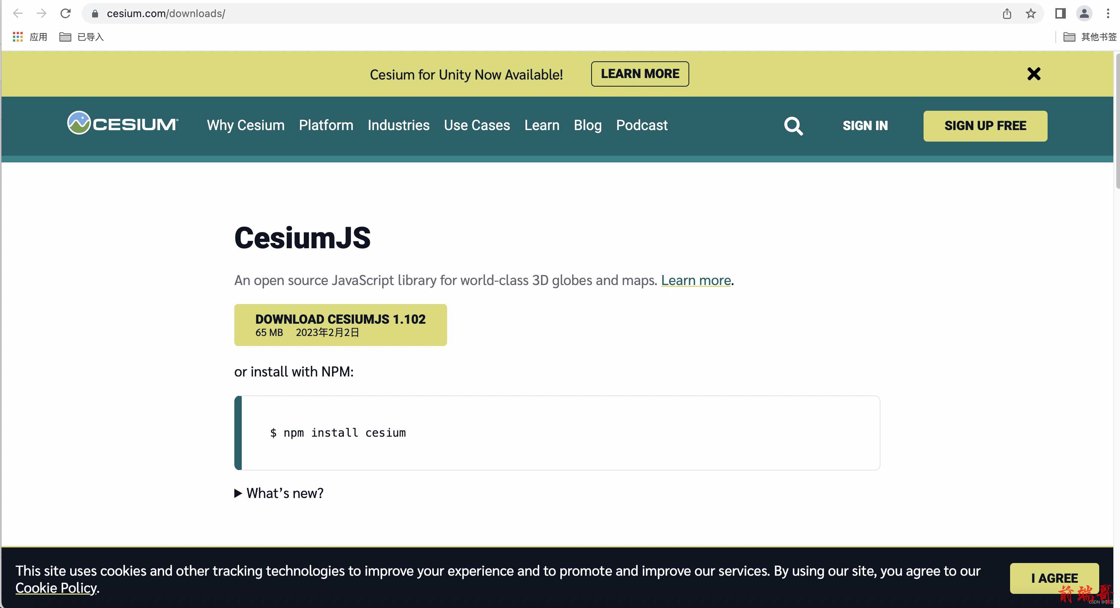The image size is (1120, 608).
Task: Click 'Cesium for Unity Now Available!' text
Action: point(466,74)
